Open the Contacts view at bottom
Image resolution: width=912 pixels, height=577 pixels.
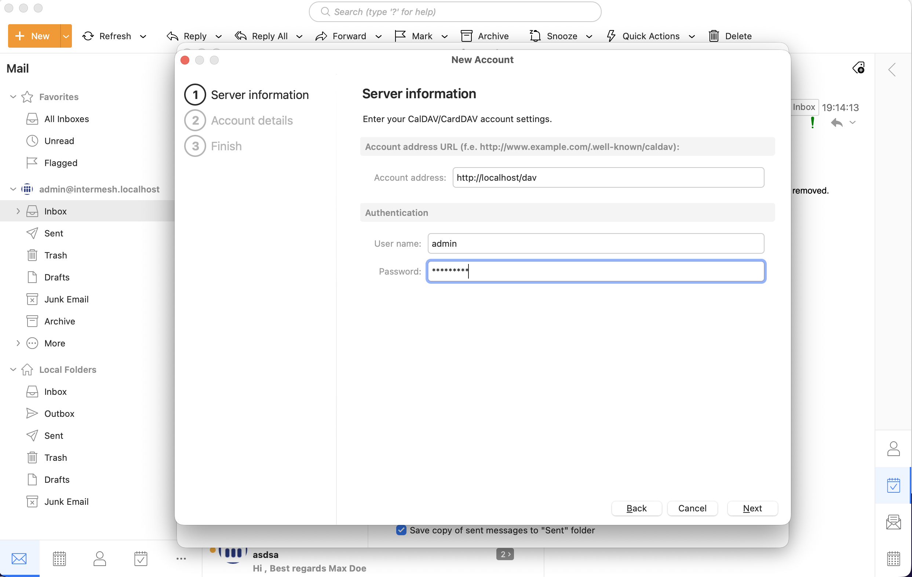pyautogui.click(x=100, y=559)
